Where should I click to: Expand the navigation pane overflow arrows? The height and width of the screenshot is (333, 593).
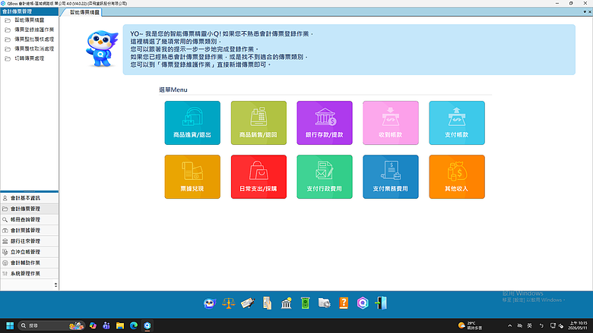click(x=55, y=285)
